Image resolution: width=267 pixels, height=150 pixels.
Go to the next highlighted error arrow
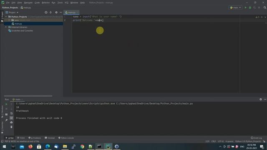coord(265,17)
